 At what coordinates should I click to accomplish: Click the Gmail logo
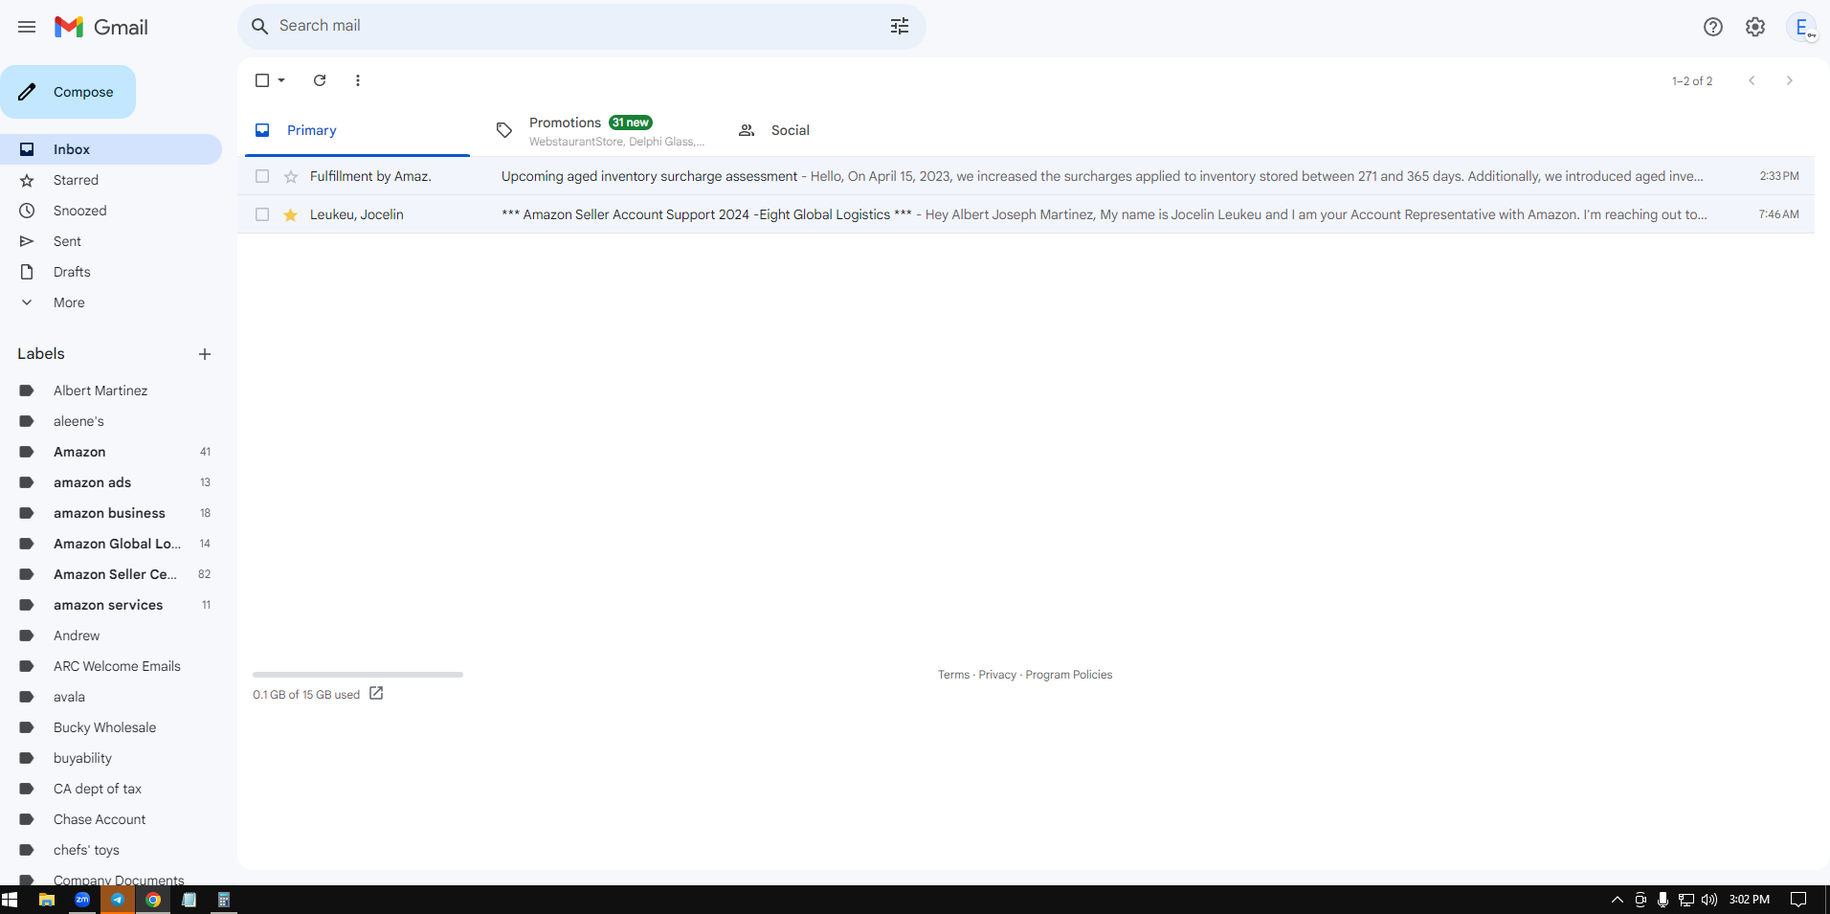pyautogui.click(x=101, y=27)
